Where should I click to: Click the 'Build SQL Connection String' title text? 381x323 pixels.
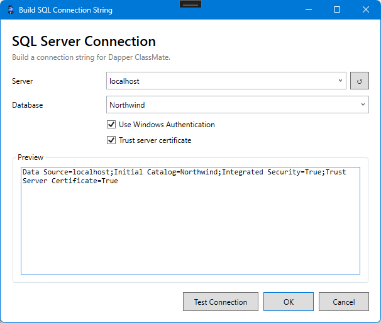point(65,10)
